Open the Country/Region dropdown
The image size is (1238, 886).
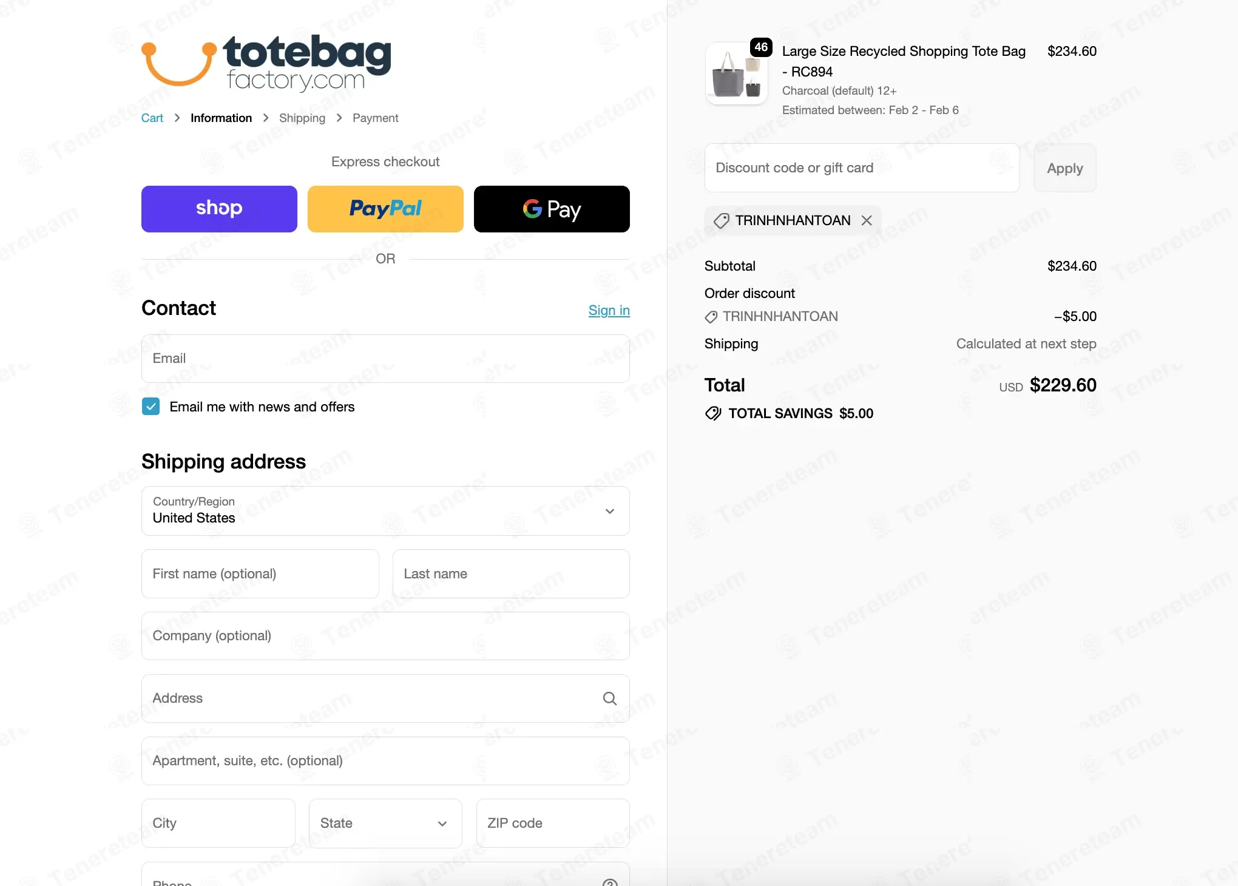(385, 511)
